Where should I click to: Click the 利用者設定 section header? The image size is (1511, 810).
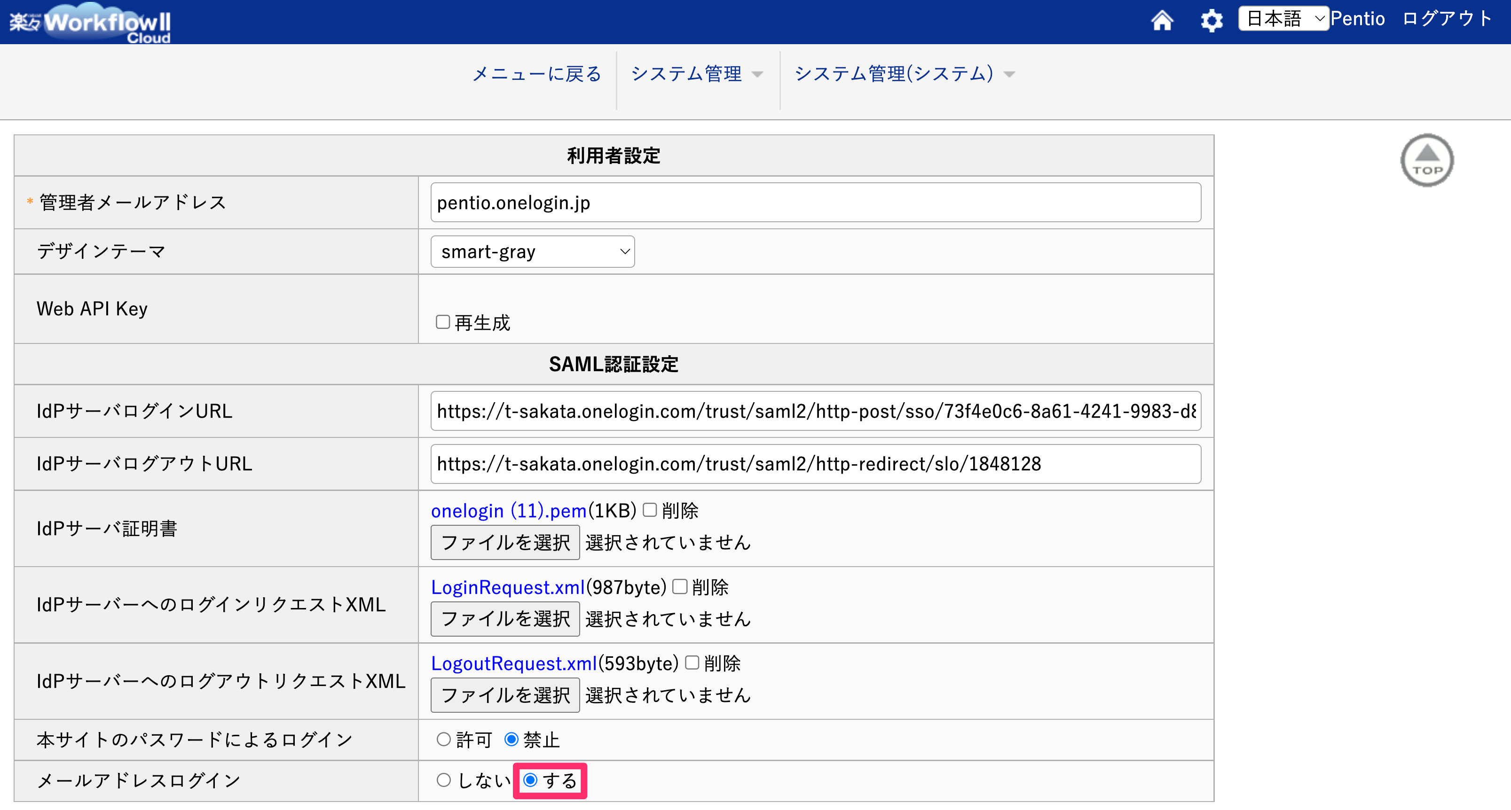(614, 156)
